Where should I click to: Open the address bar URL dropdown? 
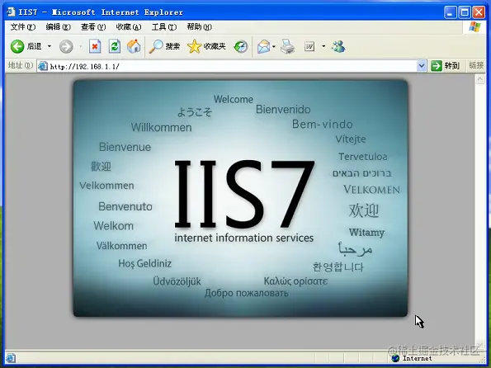point(422,66)
